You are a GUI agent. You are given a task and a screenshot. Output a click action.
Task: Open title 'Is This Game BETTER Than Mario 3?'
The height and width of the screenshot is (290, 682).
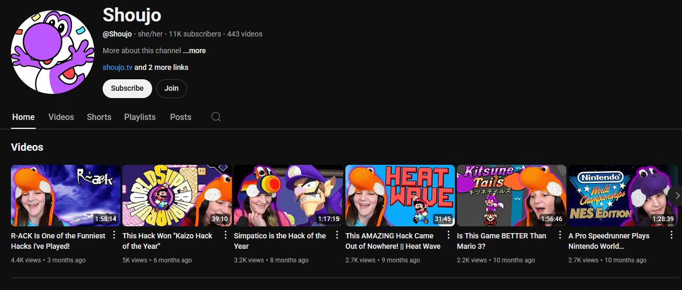coord(502,241)
